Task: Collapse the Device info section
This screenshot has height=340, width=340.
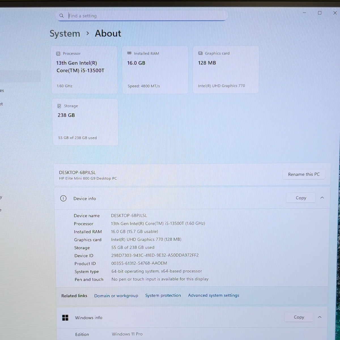Action: point(322,198)
